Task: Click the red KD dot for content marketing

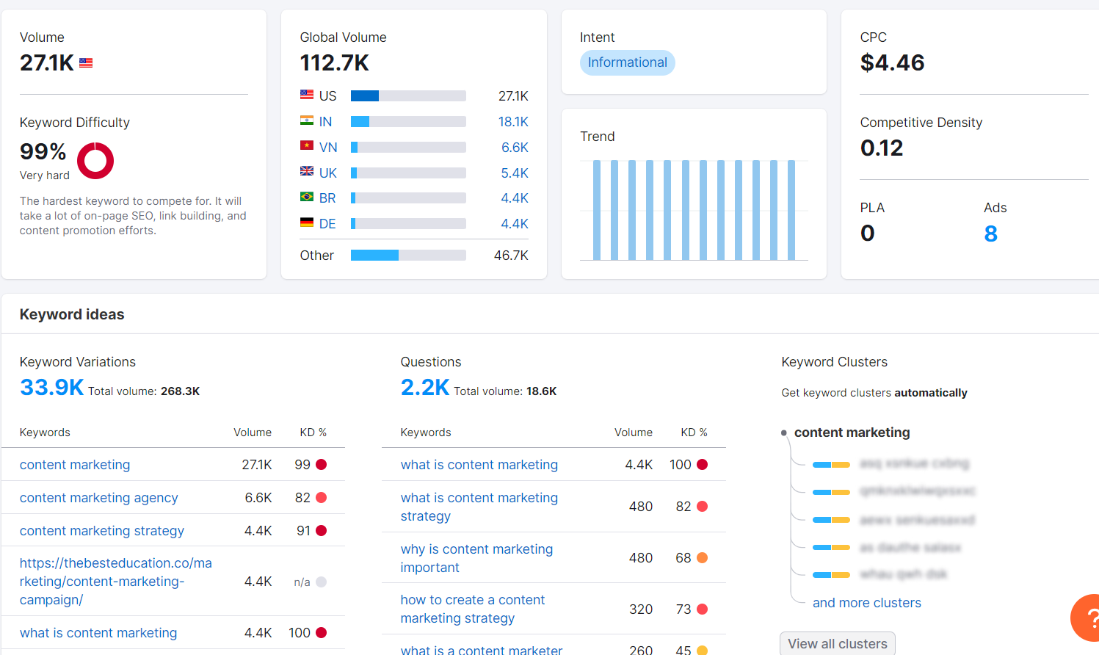Action: point(321,465)
